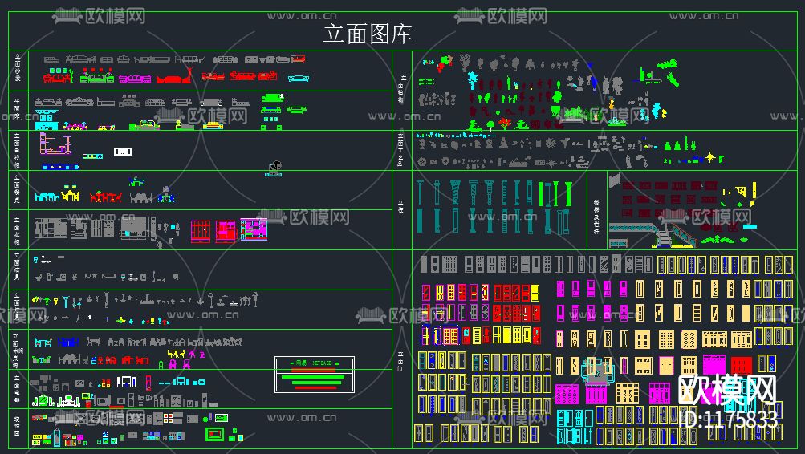Pick the cyan tree in plants section
Image resolution: width=805 pixels, height=454 pixels.
tap(473, 80)
